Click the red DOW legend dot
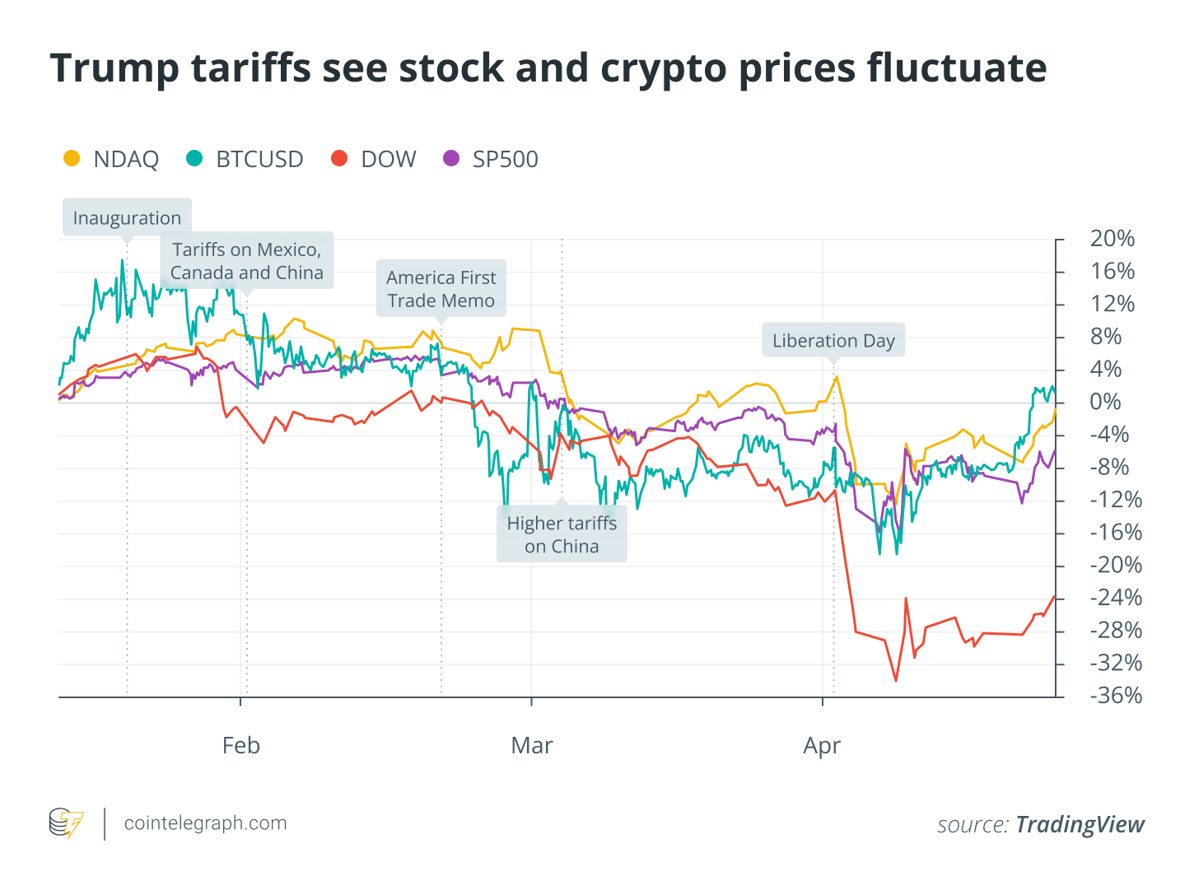Viewport: 1194px width, 890px height. tap(339, 158)
